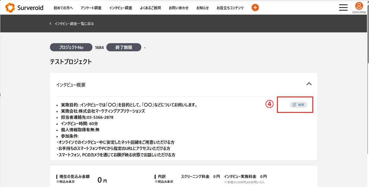Screen dimensions: 369x187
Task: Click the 3,832,500pt points balance
Action: [x=359, y=12]
